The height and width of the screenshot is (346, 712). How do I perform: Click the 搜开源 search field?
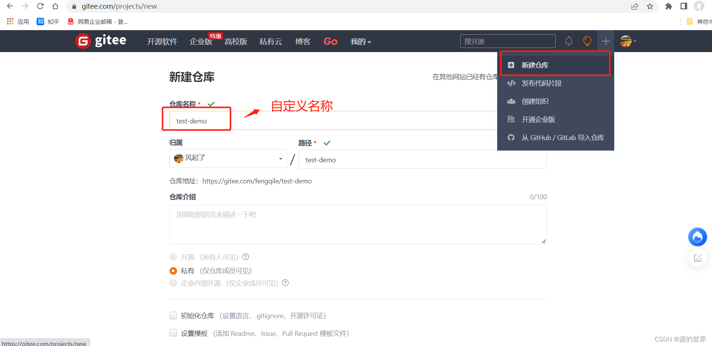(508, 41)
